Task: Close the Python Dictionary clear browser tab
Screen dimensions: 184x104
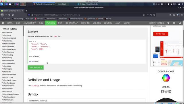Action: tap(23, 11)
